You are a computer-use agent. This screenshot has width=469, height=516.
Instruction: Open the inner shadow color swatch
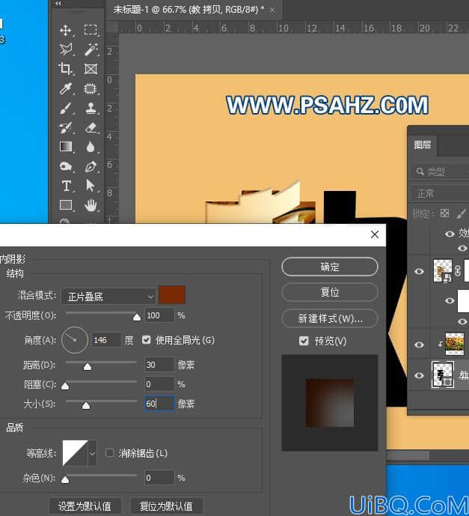click(172, 295)
